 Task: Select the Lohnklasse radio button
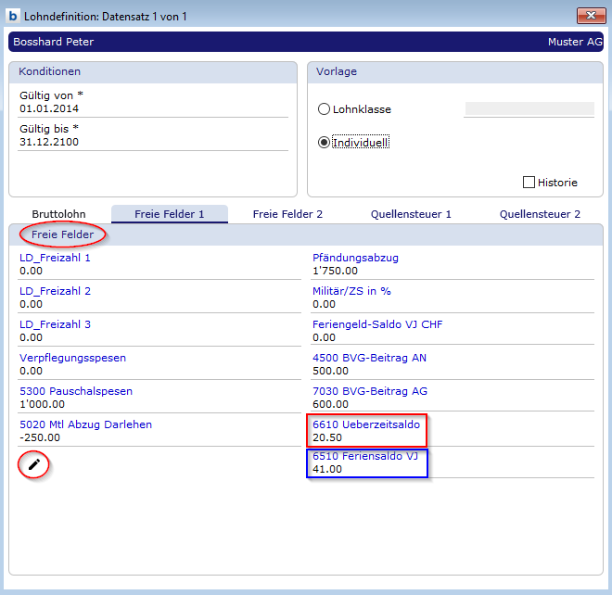pyautogui.click(x=324, y=109)
